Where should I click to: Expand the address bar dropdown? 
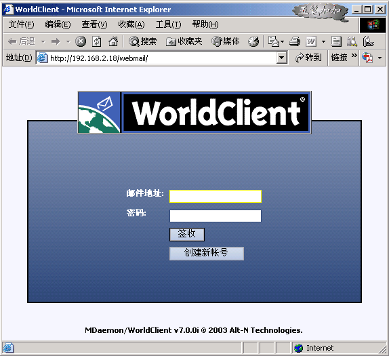coord(281,58)
